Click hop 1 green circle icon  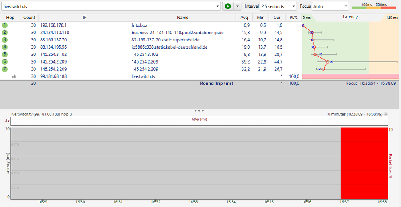coord(4,25)
